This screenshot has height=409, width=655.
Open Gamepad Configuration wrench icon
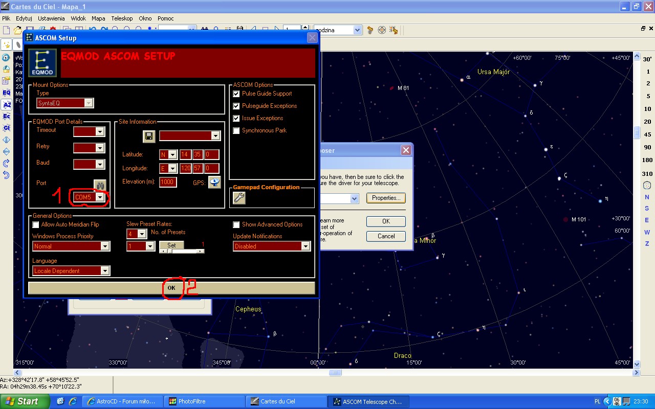coord(239,198)
